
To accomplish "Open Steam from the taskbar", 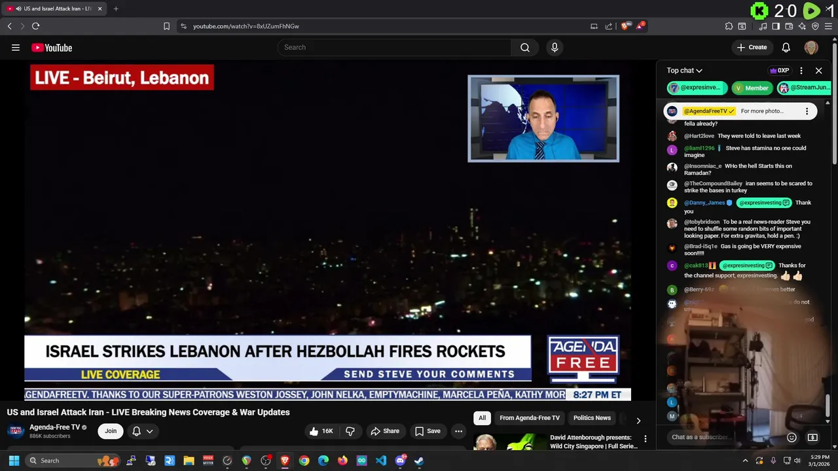I will pos(419,461).
